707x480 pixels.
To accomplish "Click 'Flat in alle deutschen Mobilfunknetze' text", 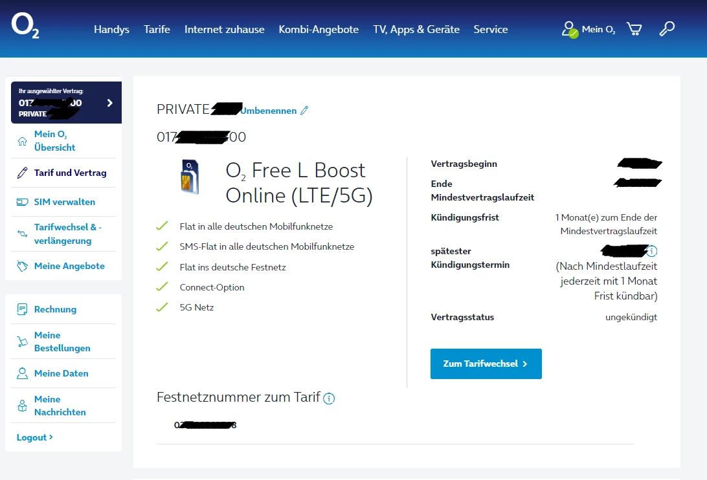I will tap(256, 226).
